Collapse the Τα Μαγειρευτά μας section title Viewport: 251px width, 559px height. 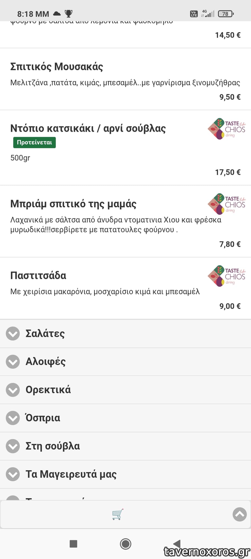tap(71, 474)
